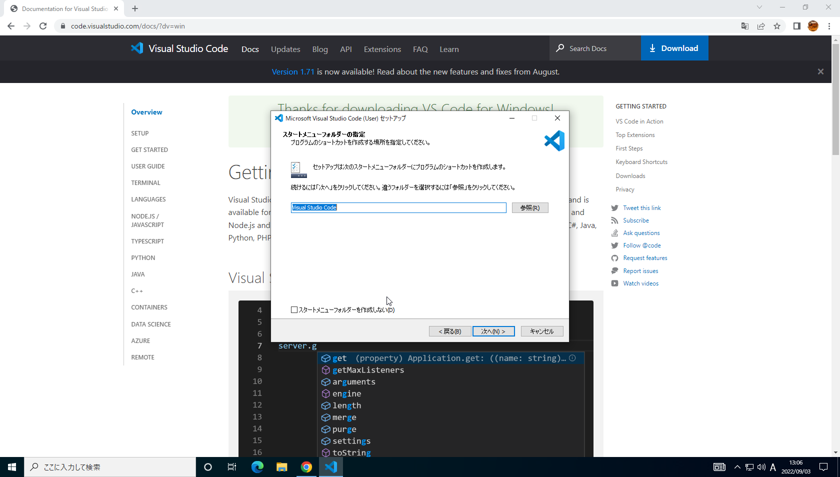The image size is (840, 477).
Task: Click the Version 1.71 link
Action: 293,71
